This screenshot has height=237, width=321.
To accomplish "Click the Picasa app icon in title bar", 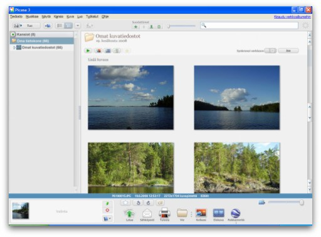I will 12,10.
